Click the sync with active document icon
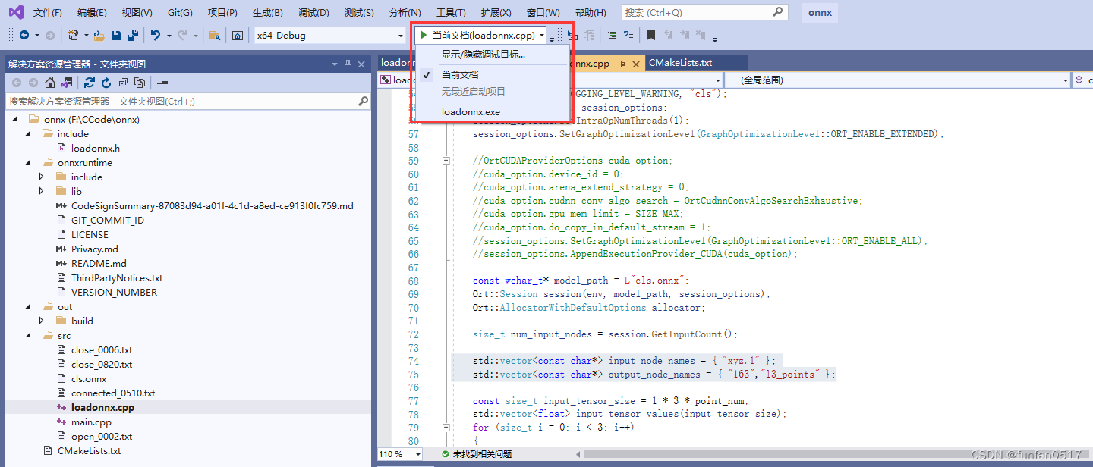Image resolution: width=1093 pixels, height=467 pixels. pyautogui.click(x=90, y=83)
